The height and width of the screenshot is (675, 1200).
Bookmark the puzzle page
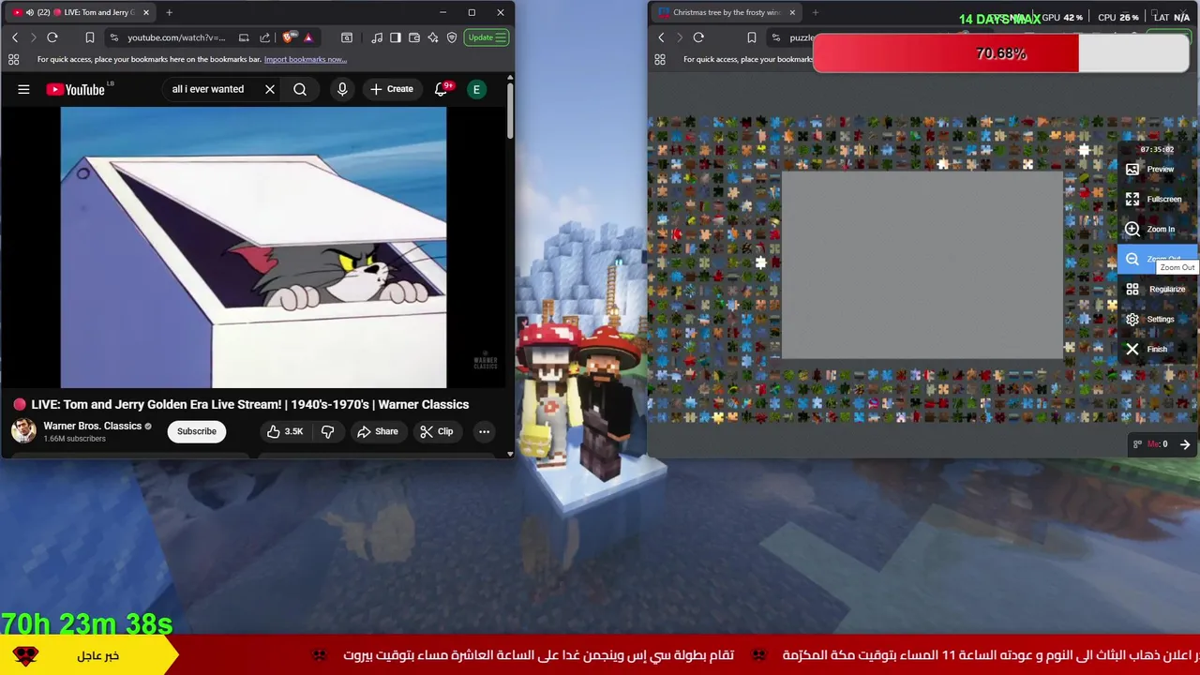751,37
